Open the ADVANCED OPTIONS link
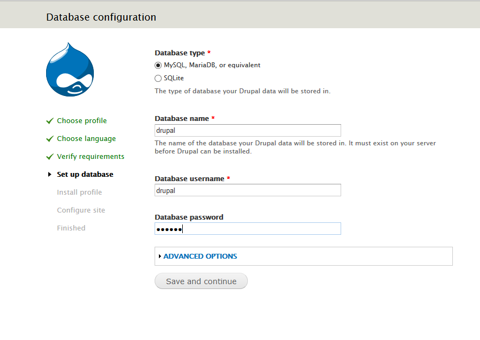 [200, 256]
